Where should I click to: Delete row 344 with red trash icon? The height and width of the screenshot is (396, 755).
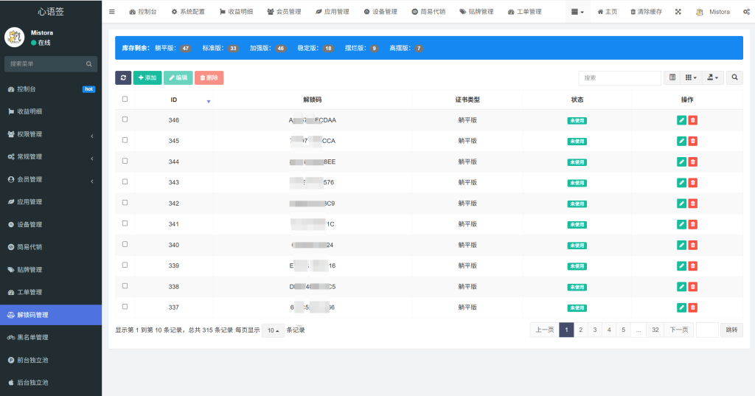coord(693,162)
